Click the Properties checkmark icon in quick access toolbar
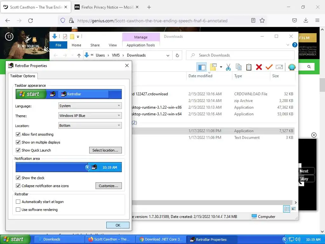The height and width of the screenshot is (244, 325). 65,37
